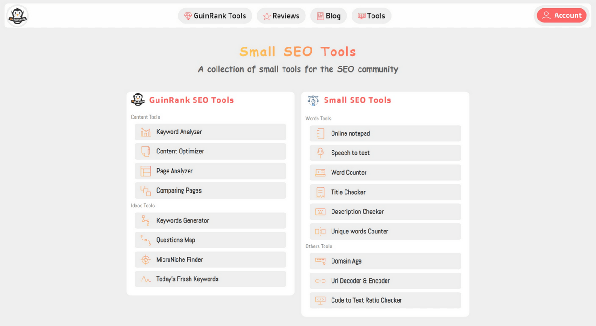Click the Keyword Analyzer chart icon
596x326 pixels.
pyautogui.click(x=146, y=132)
